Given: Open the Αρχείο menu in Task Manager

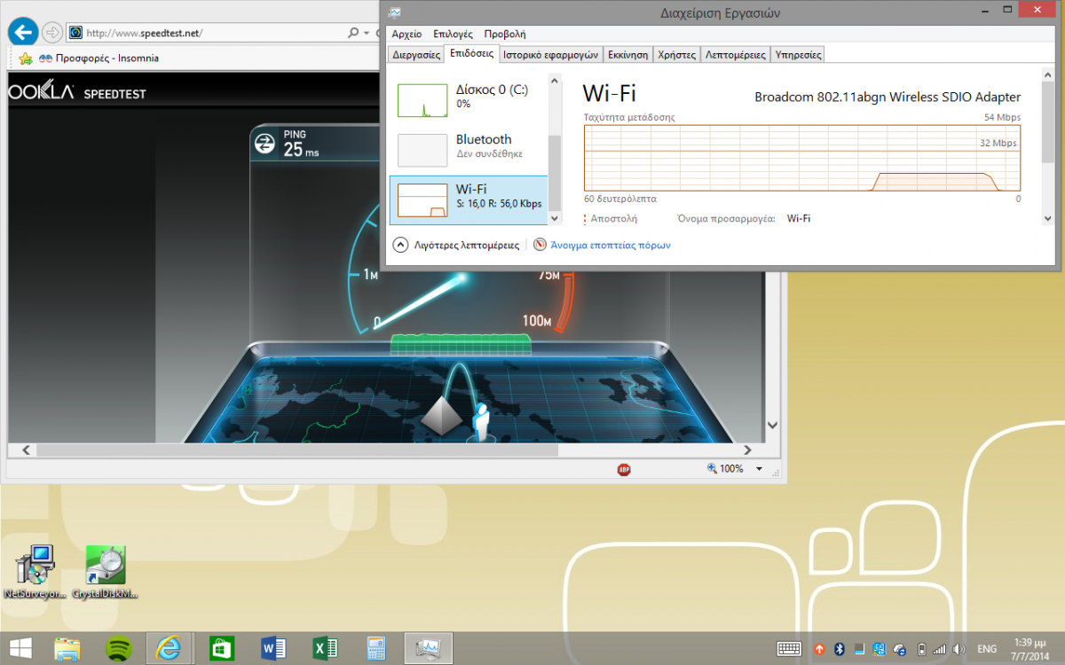Looking at the screenshot, I should 406,34.
